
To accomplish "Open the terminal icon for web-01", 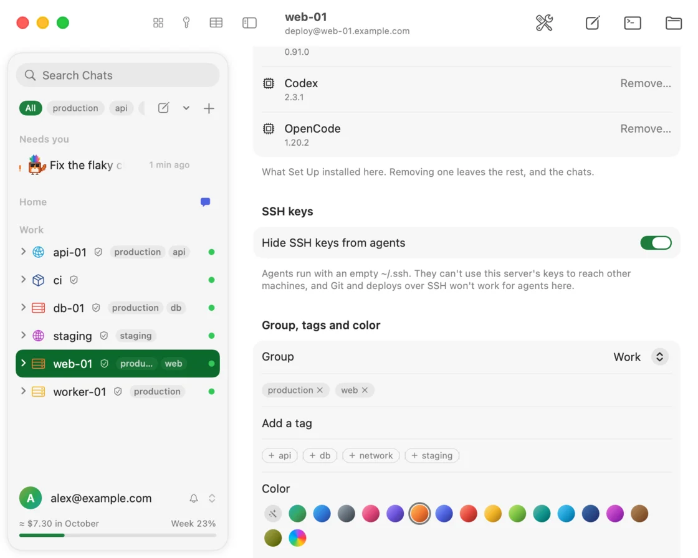I will coord(633,22).
